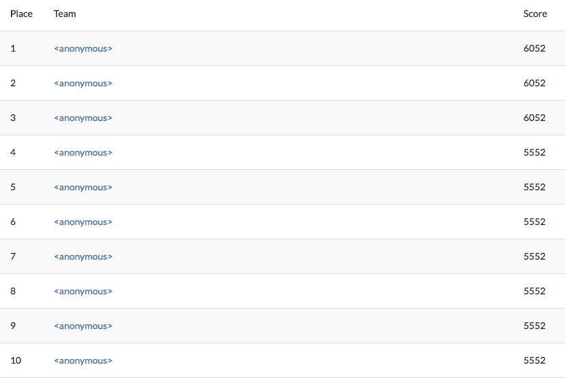Click the Place column header

21,14
